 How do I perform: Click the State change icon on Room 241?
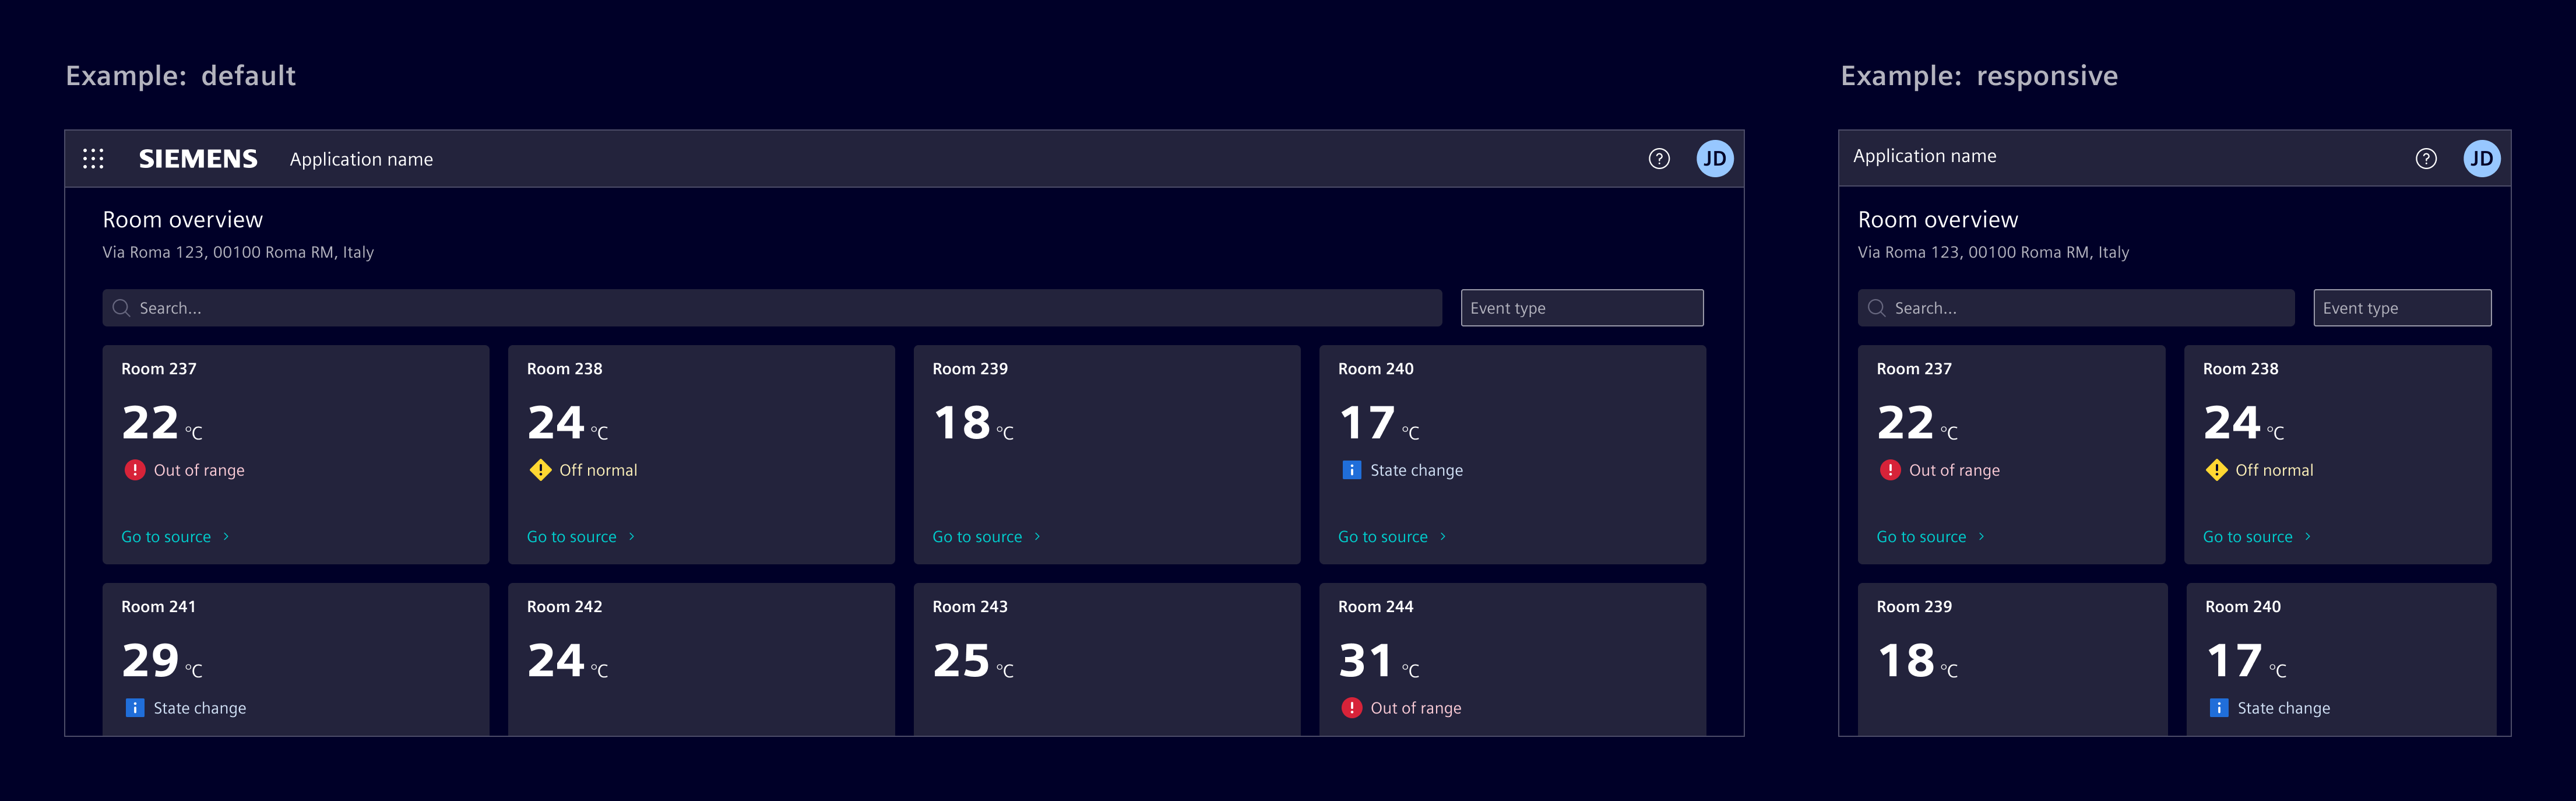click(x=134, y=707)
